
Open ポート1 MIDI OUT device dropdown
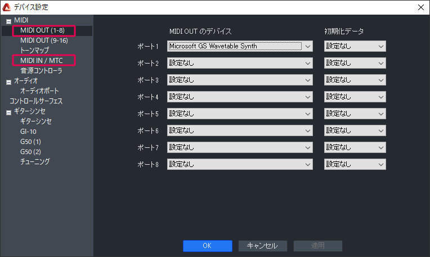[x=240, y=47]
